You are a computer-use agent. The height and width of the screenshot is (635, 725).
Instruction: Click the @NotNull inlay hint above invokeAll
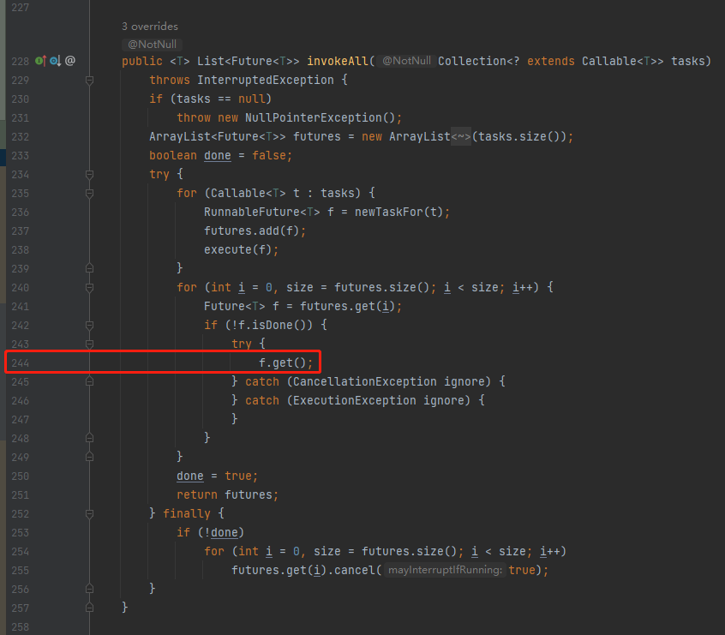point(153,45)
